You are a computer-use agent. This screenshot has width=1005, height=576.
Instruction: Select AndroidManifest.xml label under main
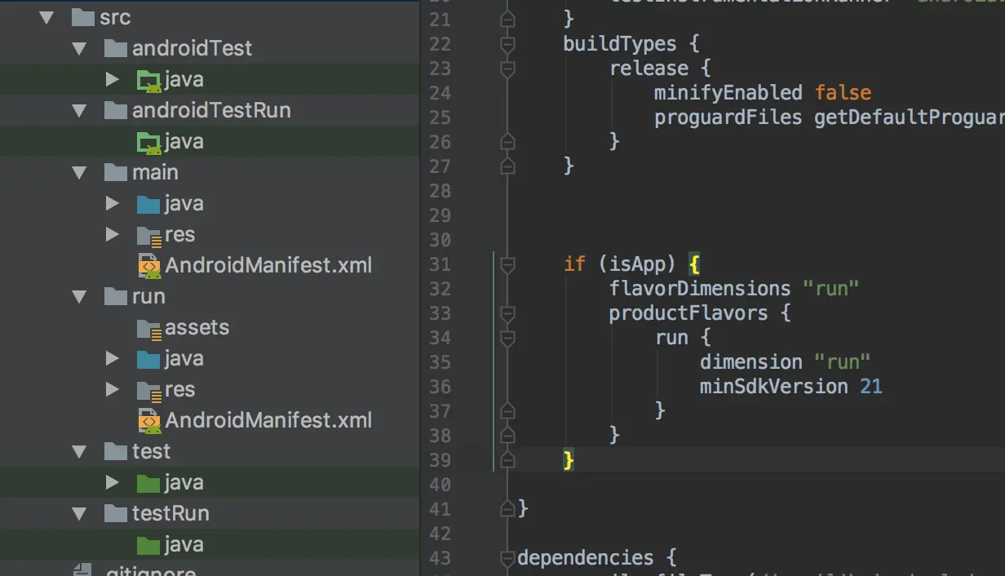(268, 265)
